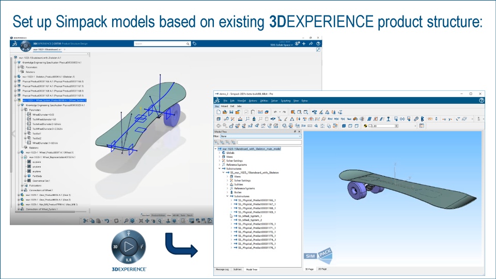The width and height of the screenshot is (496, 279).
Task: Click the Model Tree search input field
Action: coord(269,143)
